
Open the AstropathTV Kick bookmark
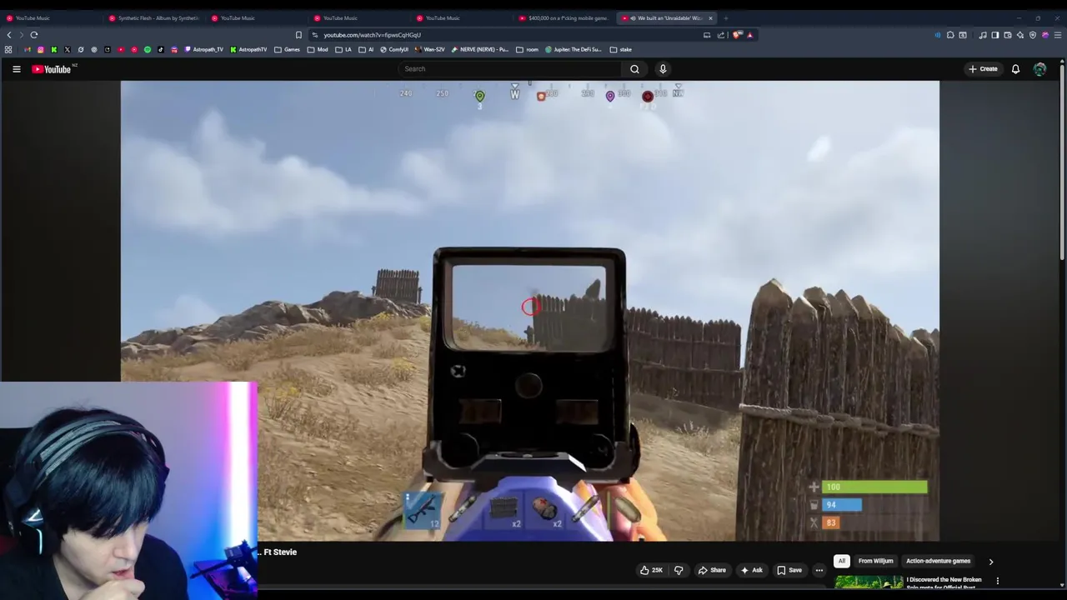(248, 49)
